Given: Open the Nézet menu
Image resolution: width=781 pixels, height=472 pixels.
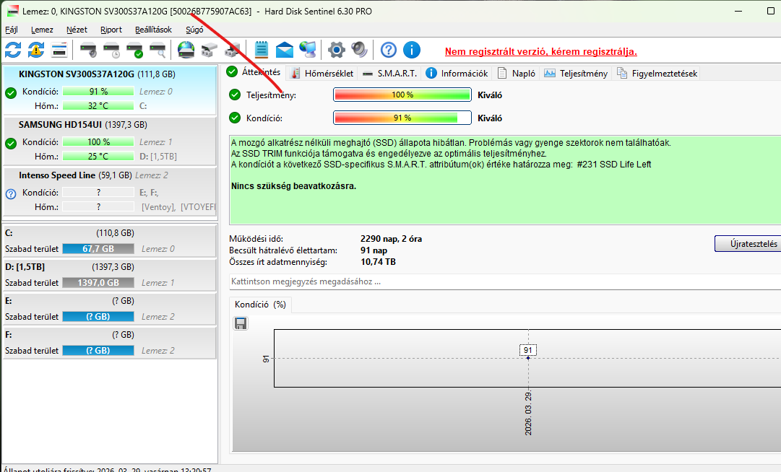Looking at the screenshot, I should (x=77, y=30).
